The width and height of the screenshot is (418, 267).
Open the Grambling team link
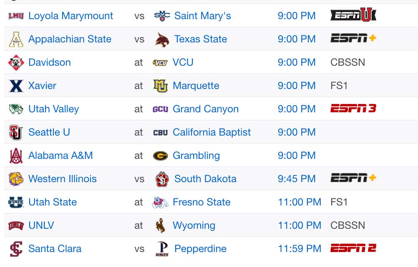[196, 156]
